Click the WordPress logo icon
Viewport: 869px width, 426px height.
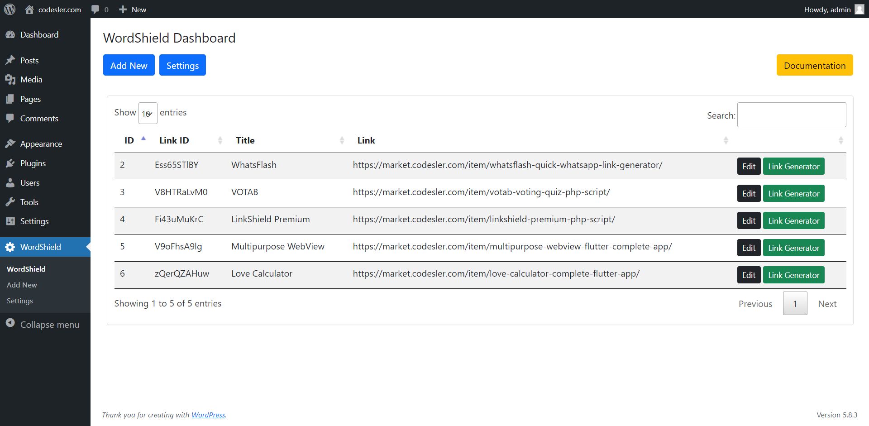pos(10,10)
